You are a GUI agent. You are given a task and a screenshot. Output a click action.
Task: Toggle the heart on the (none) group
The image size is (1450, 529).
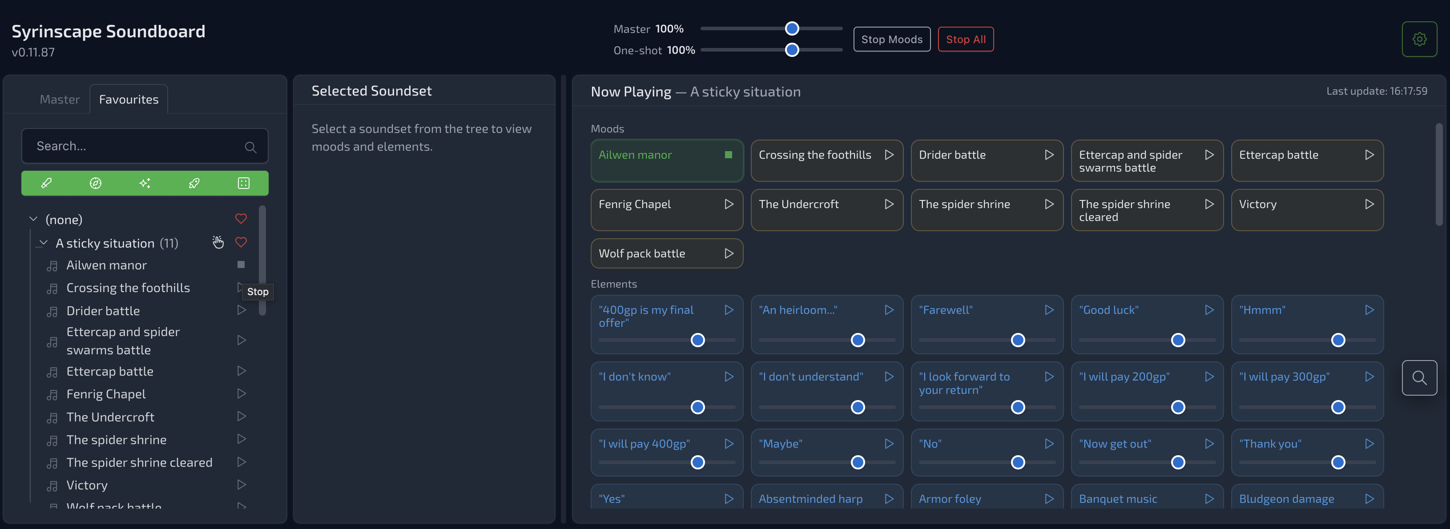click(241, 219)
